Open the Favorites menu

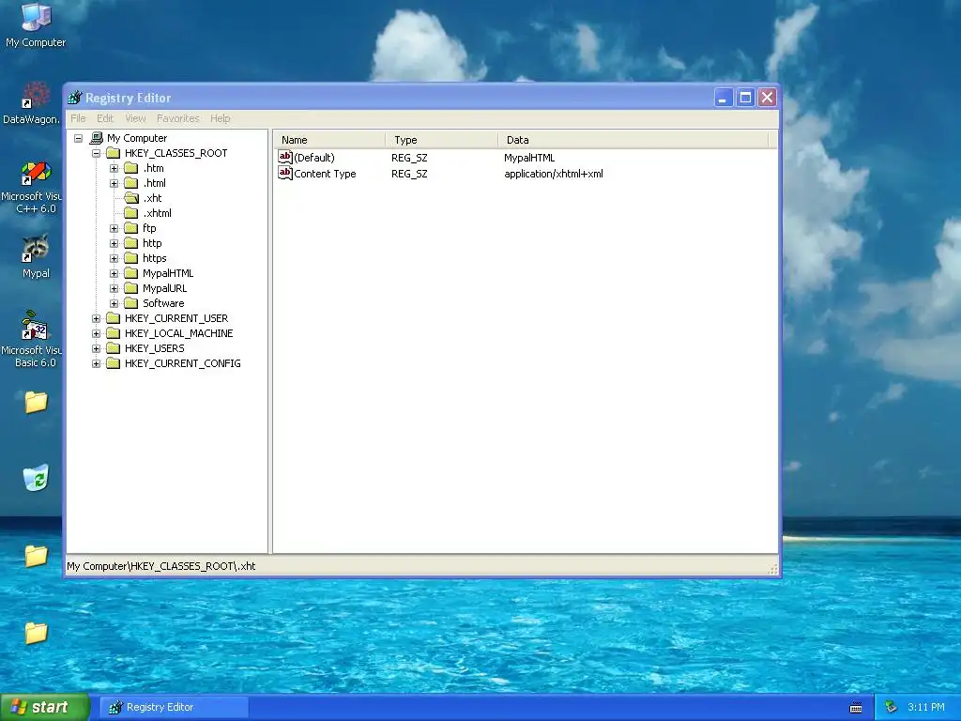click(177, 118)
